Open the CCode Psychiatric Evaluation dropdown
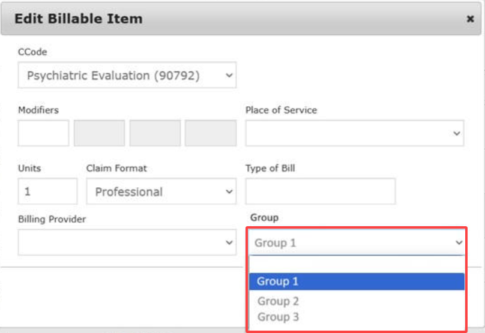Image resolution: width=485 pixels, height=333 pixels. pyautogui.click(x=127, y=76)
